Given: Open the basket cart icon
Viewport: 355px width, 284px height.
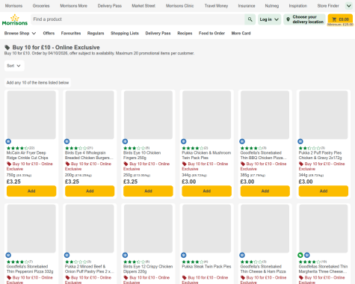Looking at the screenshot, I should coord(334,19).
